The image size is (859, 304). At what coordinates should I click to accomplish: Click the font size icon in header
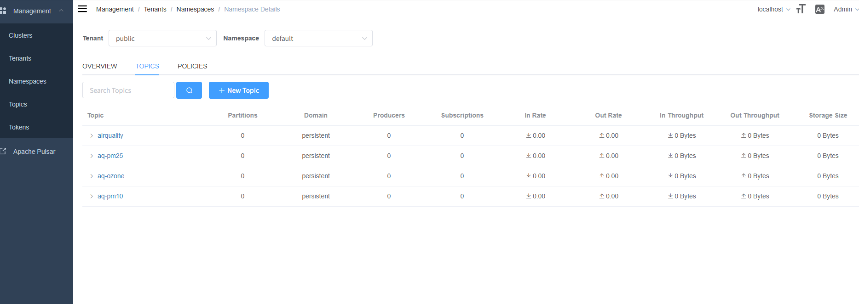click(801, 9)
